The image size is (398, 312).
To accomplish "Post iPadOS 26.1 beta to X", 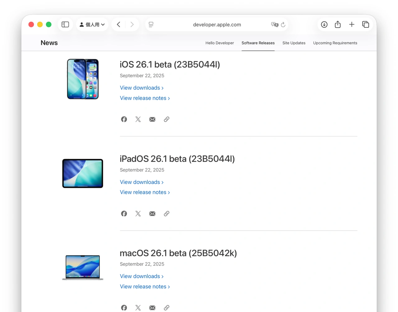I will coord(138,214).
